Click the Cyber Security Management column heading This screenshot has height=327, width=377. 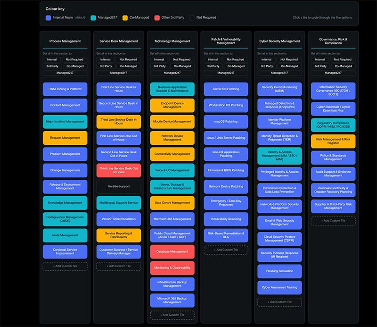click(x=279, y=41)
